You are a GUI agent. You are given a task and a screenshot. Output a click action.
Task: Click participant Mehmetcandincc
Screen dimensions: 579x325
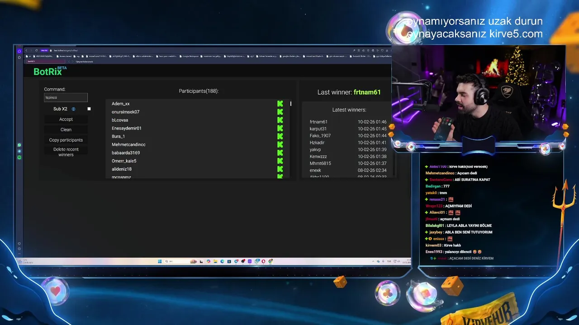[x=128, y=144]
